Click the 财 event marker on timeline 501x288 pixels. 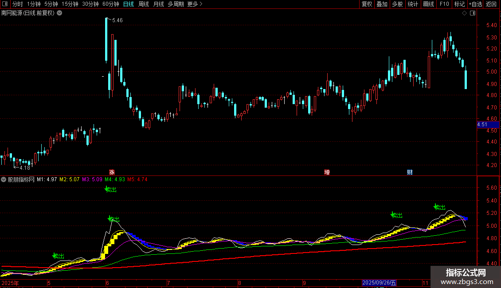(410, 172)
